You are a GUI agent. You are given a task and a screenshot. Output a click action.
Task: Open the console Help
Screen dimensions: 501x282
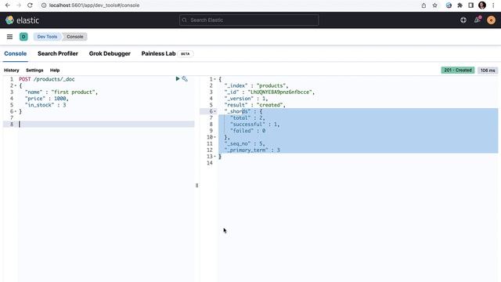click(55, 70)
